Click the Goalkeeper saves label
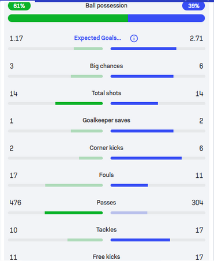 coord(106,120)
